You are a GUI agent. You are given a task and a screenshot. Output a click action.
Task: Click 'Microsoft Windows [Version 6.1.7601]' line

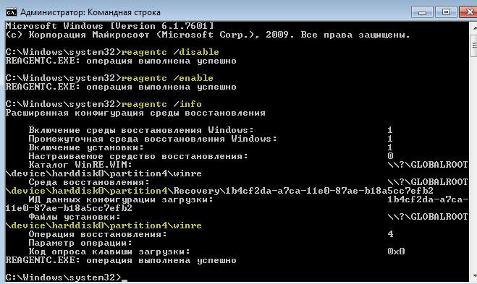click(109, 26)
